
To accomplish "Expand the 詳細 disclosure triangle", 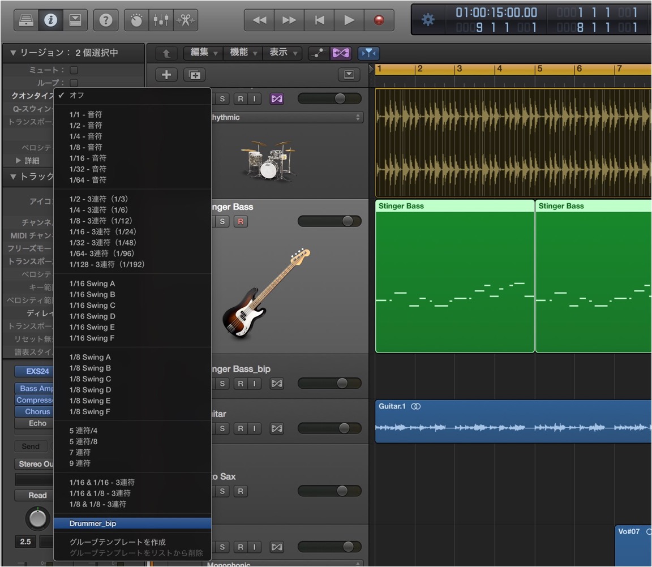I will click(x=18, y=161).
